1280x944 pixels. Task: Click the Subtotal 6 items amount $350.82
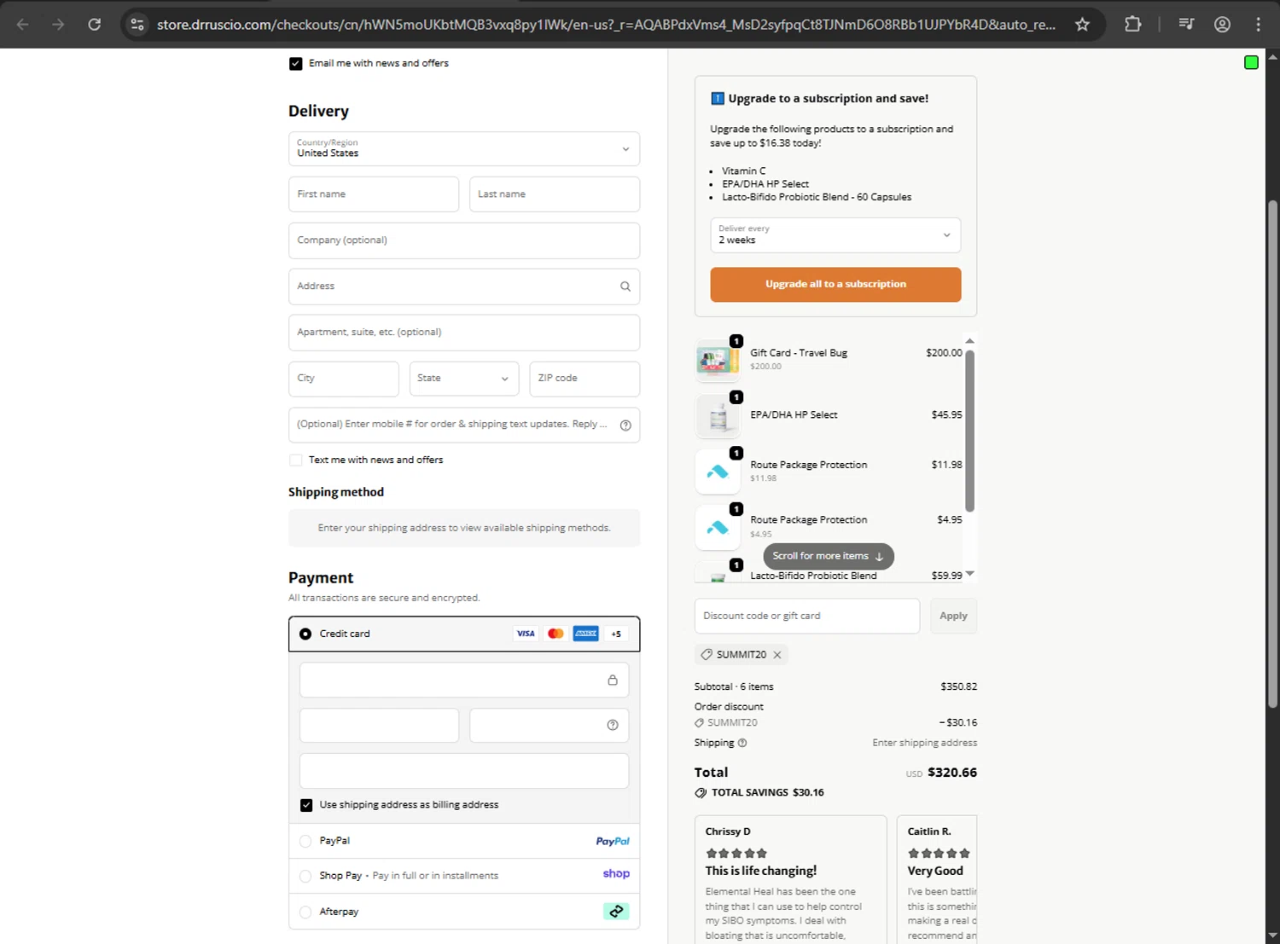click(x=958, y=686)
